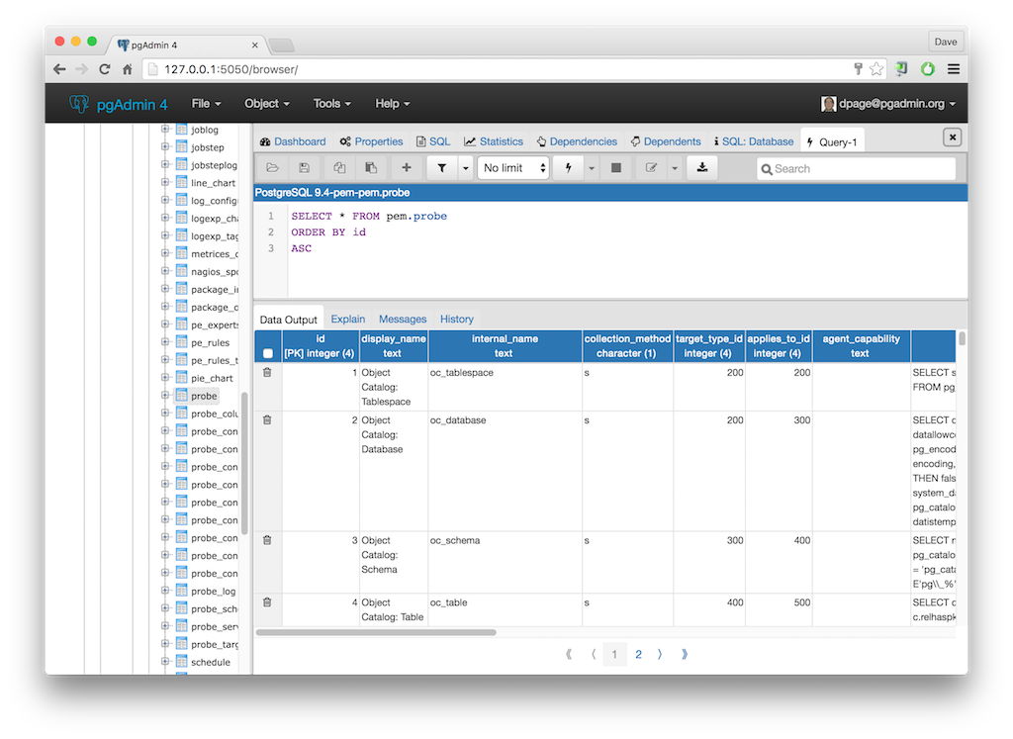1013x739 pixels.
Task: Open the Messages results tab
Action: 403,320
